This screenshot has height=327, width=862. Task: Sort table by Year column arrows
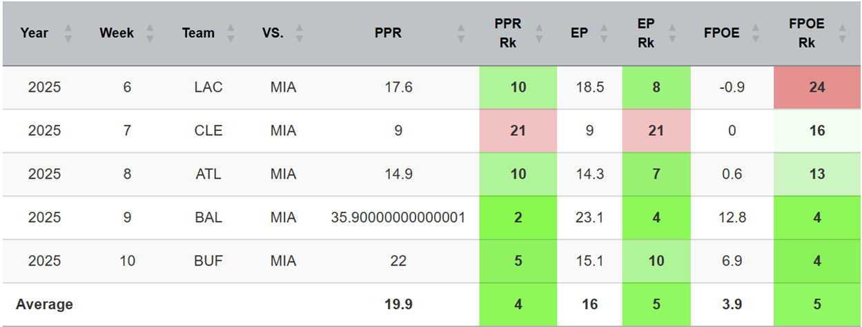(x=68, y=33)
